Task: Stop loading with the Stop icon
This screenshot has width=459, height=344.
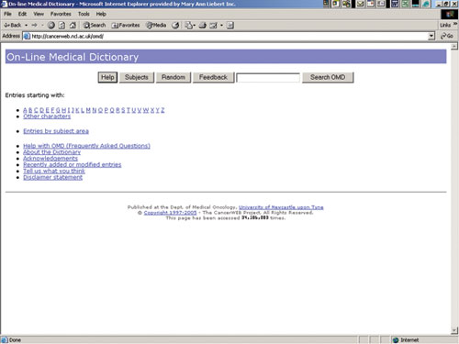Action: [x=51, y=25]
